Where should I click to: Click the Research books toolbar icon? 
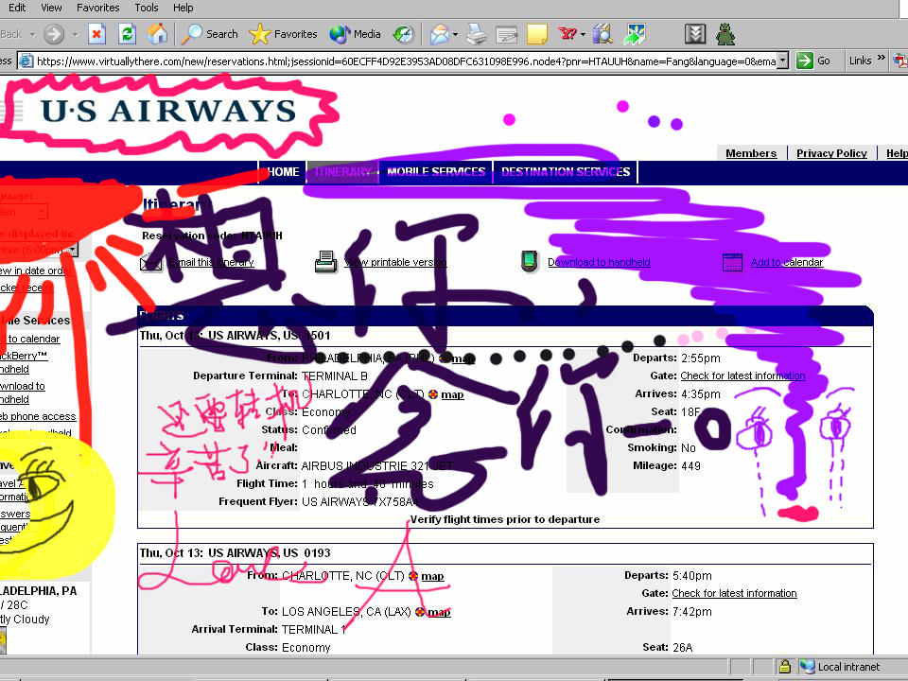point(602,34)
